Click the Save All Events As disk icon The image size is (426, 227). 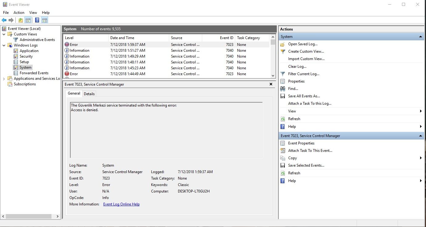click(x=282, y=96)
